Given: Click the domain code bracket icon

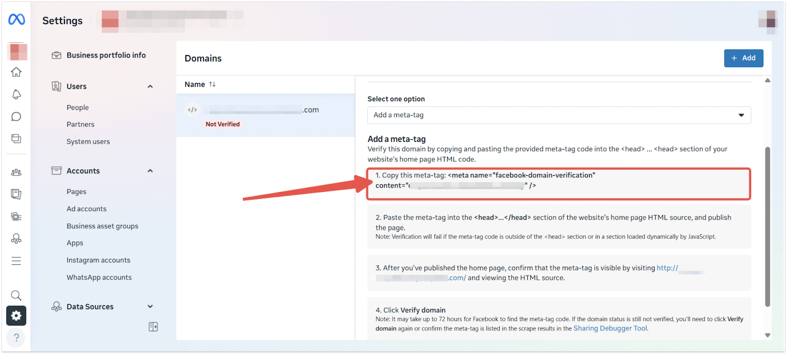Looking at the screenshot, I should coord(192,110).
